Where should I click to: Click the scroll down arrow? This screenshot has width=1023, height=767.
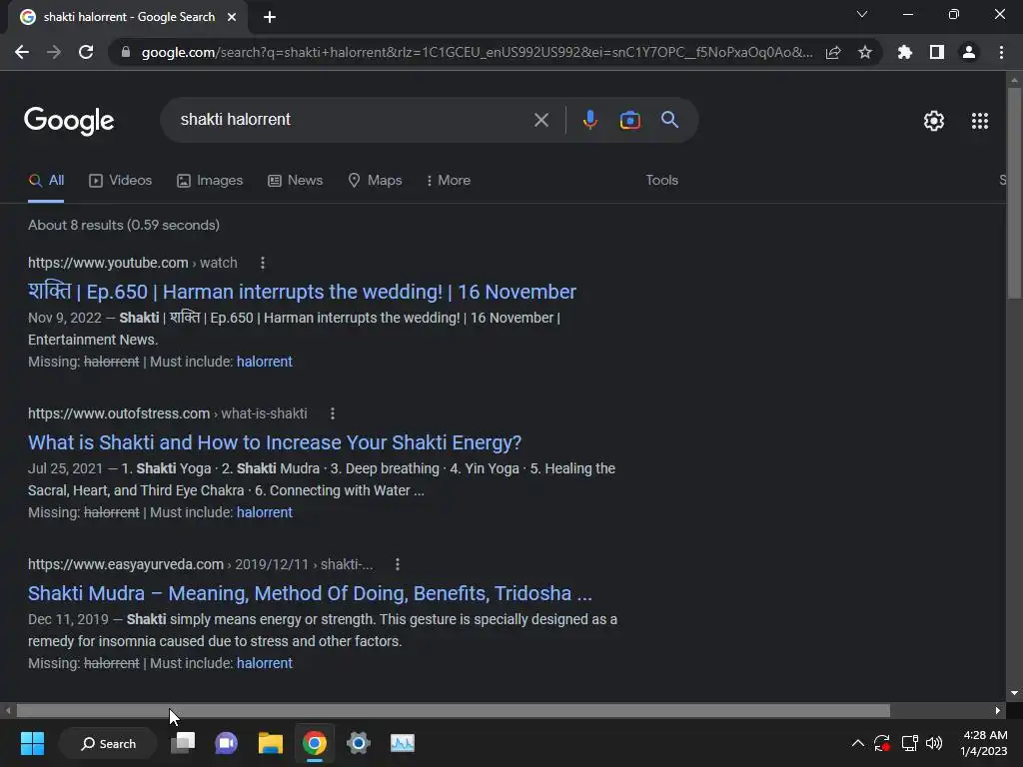pyautogui.click(x=1014, y=693)
